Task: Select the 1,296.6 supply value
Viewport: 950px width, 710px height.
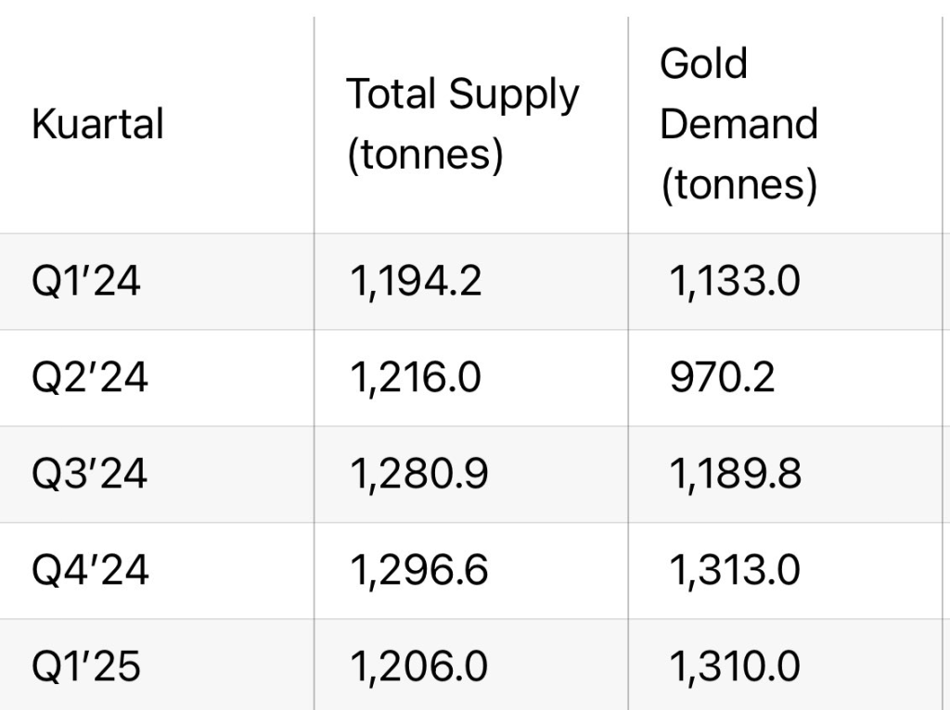Action: [x=418, y=570]
